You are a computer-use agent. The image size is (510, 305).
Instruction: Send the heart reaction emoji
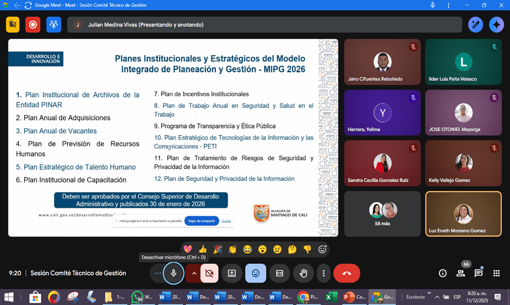[x=187, y=249]
